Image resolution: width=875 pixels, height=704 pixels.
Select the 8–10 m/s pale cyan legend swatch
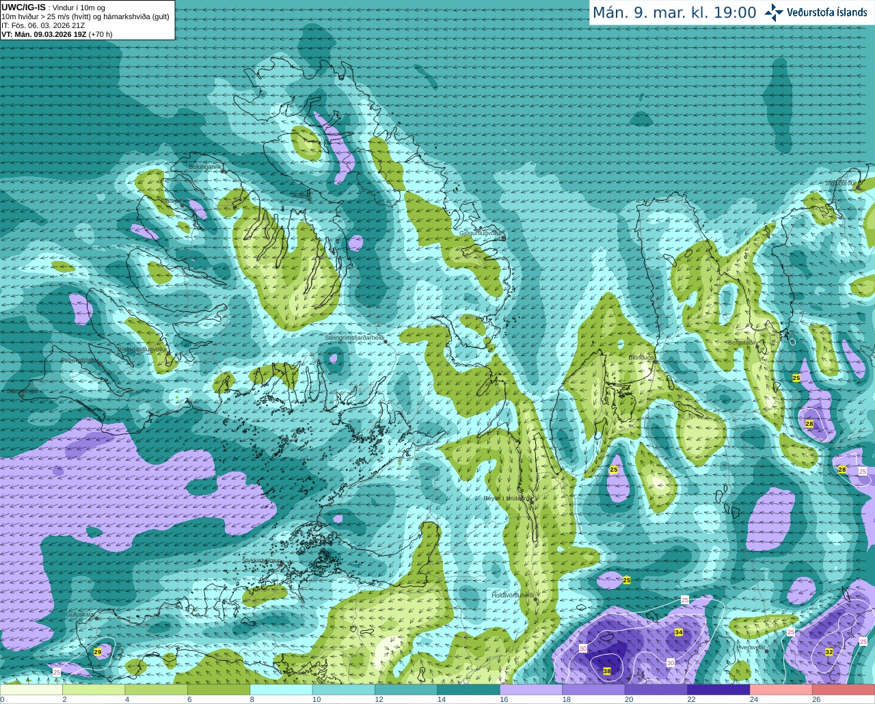click(282, 690)
